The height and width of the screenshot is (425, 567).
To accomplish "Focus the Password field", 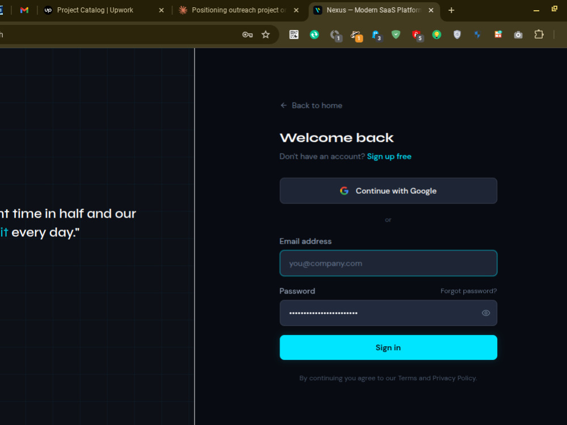I will [388, 313].
